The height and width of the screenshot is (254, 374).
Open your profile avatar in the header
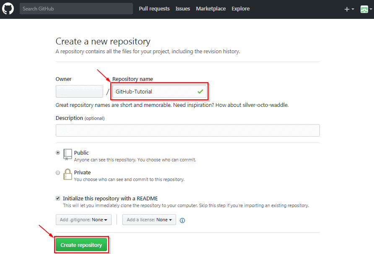pyautogui.click(x=364, y=8)
